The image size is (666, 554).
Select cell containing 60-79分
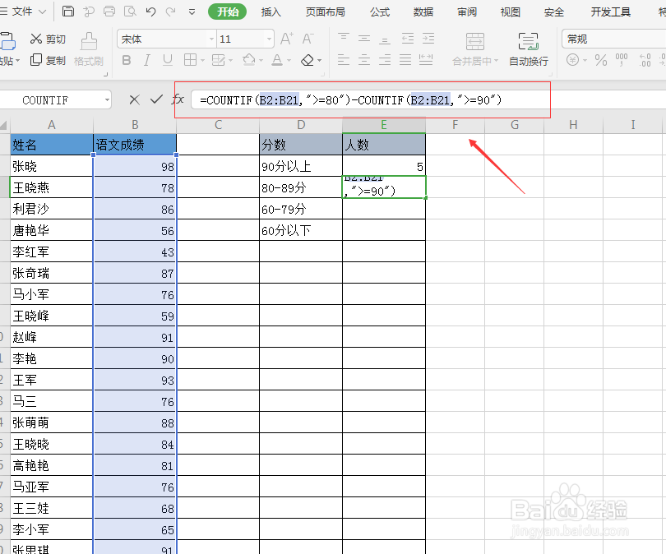pyautogui.click(x=301, y=209)
